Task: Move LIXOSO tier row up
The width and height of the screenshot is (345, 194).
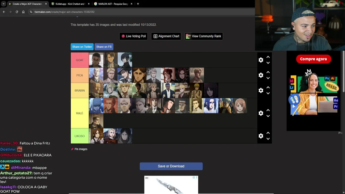Action: [x=268, y=133]
